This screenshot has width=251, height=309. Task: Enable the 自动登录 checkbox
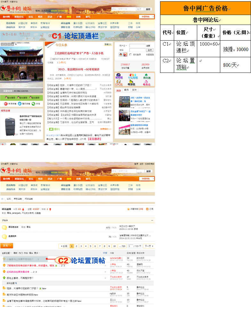pos(131,55)
